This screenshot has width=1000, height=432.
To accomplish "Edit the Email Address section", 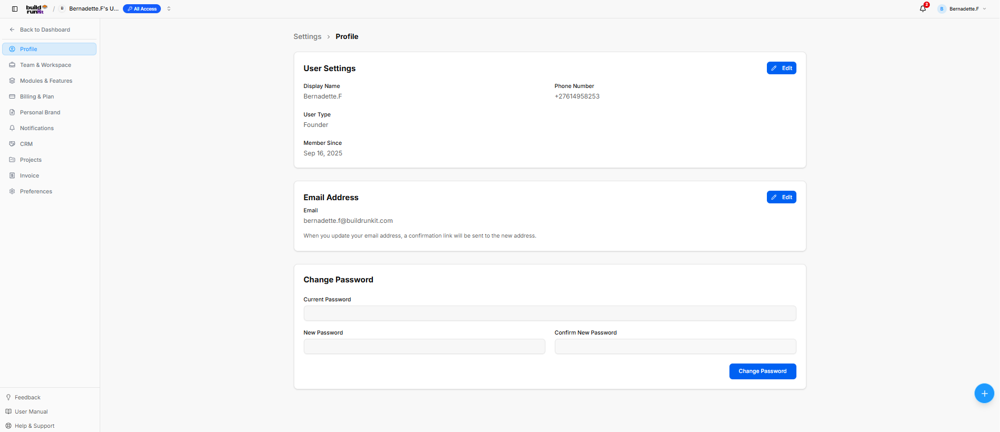I will 781,197.
